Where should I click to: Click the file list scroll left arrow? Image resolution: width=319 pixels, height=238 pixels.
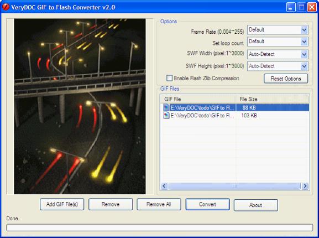pyautogui.click(x=164, y=185)
